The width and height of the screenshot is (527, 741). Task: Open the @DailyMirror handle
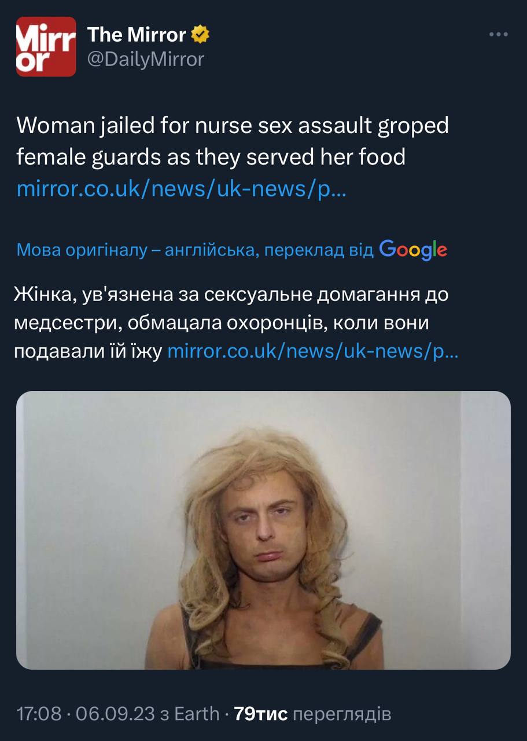coord(146,59)
